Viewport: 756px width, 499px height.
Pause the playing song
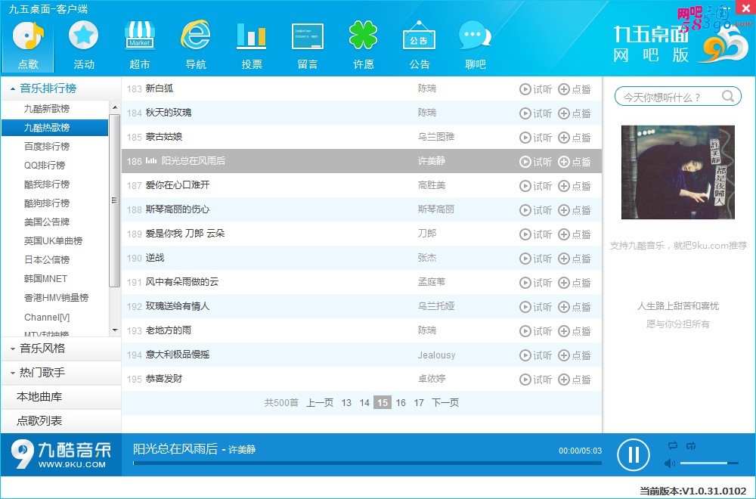tap(634, 454)
